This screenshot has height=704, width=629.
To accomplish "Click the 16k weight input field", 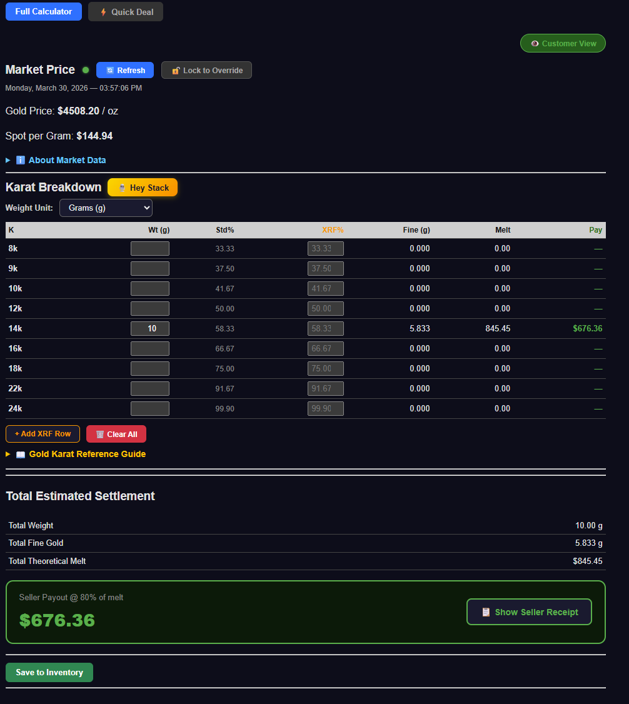I will (150, 348).
